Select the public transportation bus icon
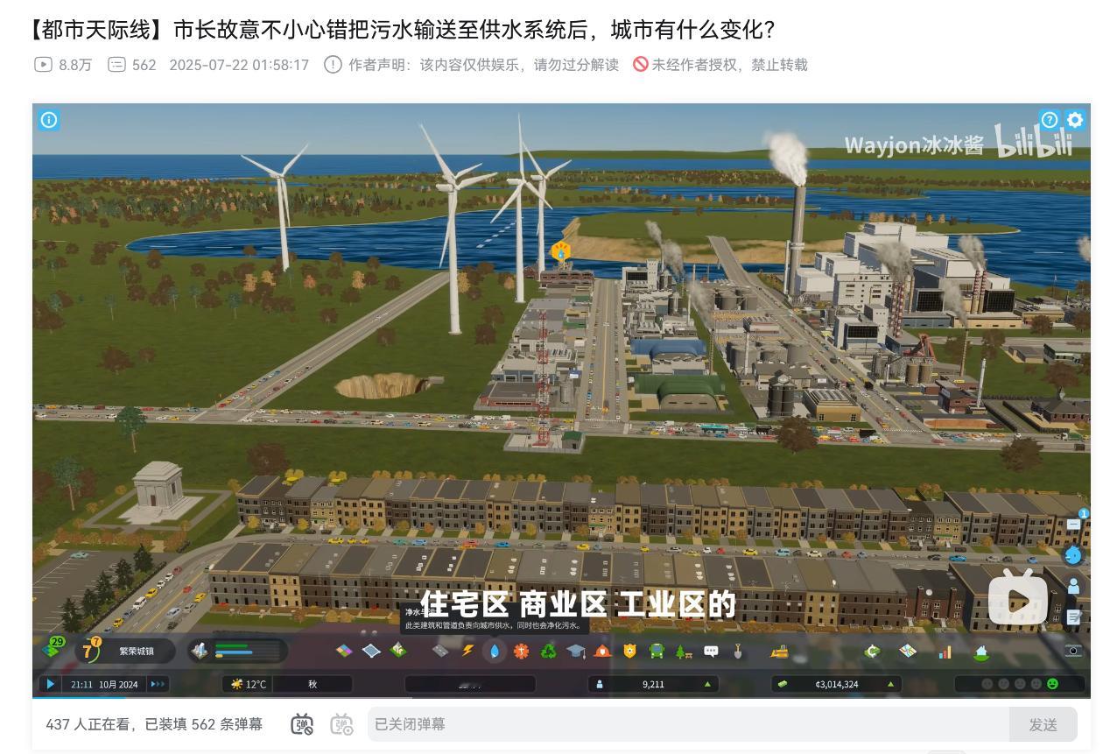This screenshot has width=1103, height=754. pos(657,651)
